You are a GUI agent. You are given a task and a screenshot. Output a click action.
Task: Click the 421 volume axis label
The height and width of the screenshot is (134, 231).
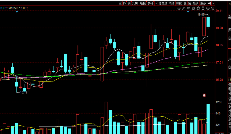click(218, 125)
